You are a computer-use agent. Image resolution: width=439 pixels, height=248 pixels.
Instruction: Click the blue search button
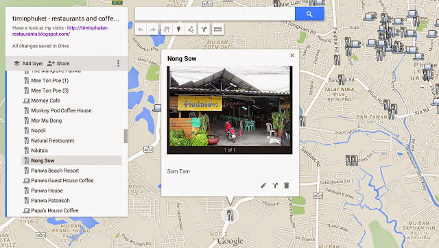pos(309,14)
